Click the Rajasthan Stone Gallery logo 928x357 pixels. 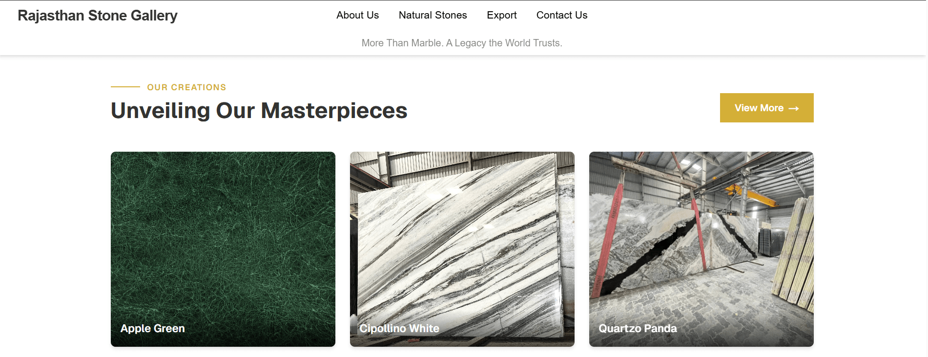(x=97, y=16)
